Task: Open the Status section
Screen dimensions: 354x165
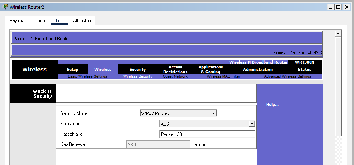Action: tap(304, 70)
